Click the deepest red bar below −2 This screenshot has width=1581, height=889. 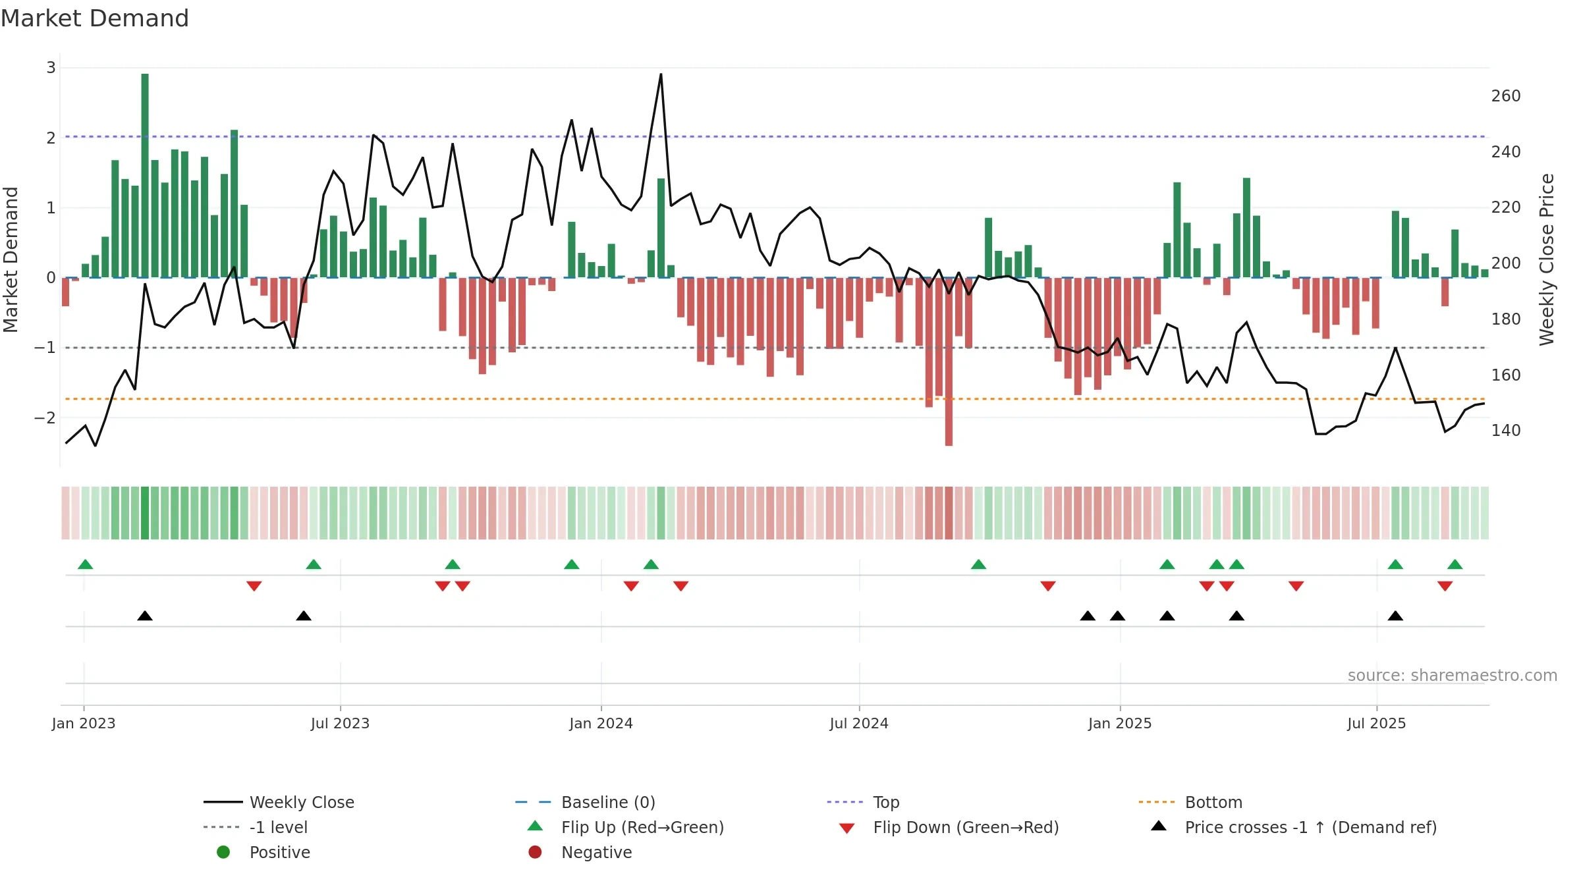(949, 362)
